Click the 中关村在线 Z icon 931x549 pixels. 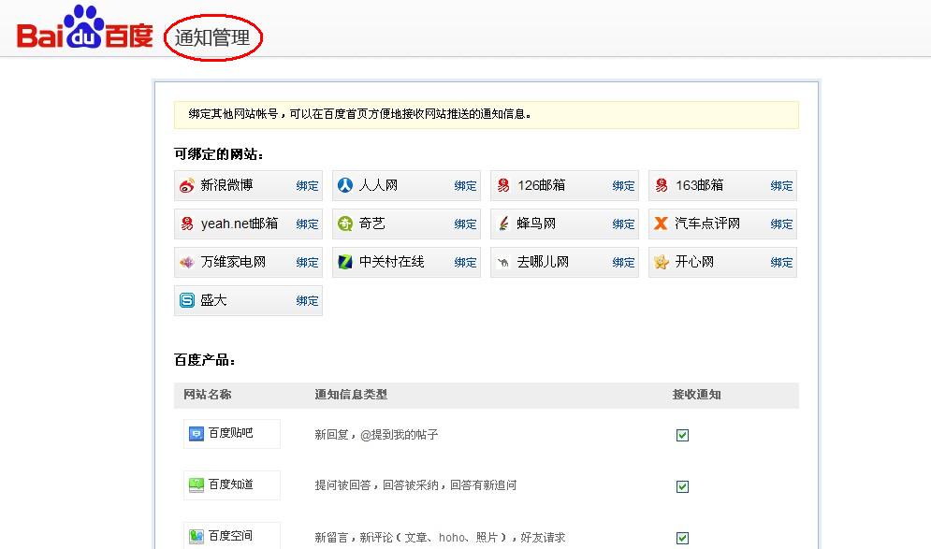point(345,262)
